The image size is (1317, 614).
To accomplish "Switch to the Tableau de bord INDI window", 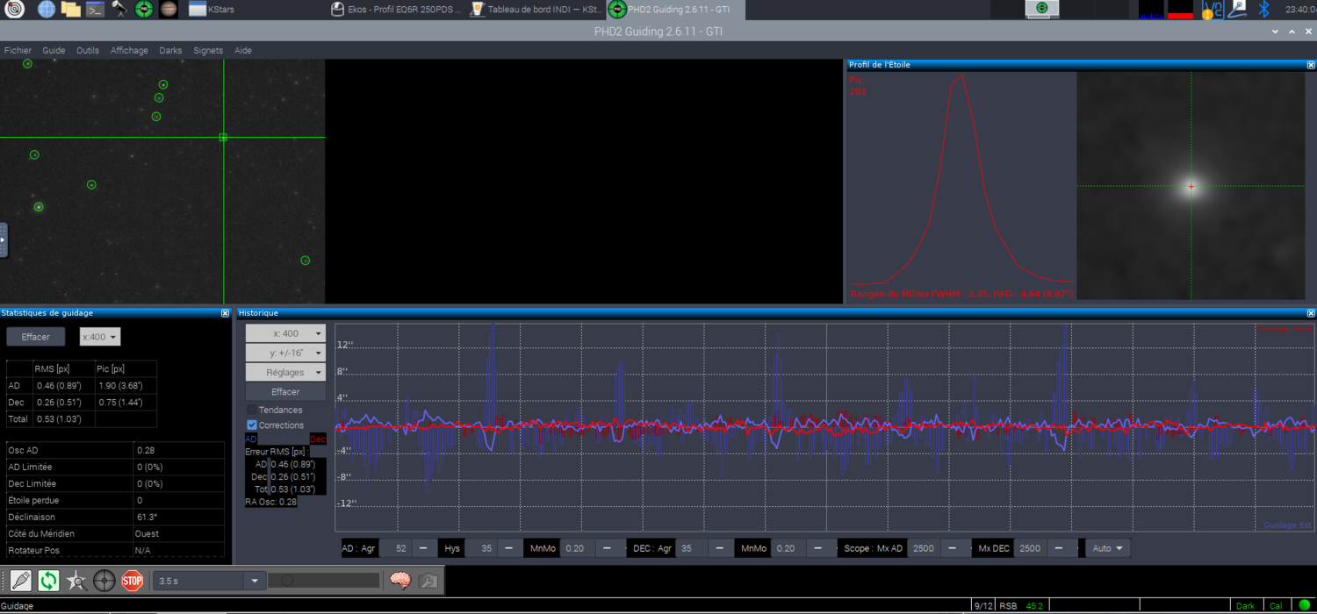I will (536, 9).
